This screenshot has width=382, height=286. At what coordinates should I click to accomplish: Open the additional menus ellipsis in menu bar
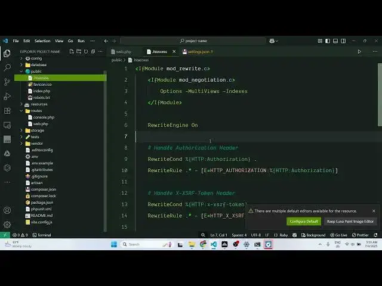pos(93,41)
